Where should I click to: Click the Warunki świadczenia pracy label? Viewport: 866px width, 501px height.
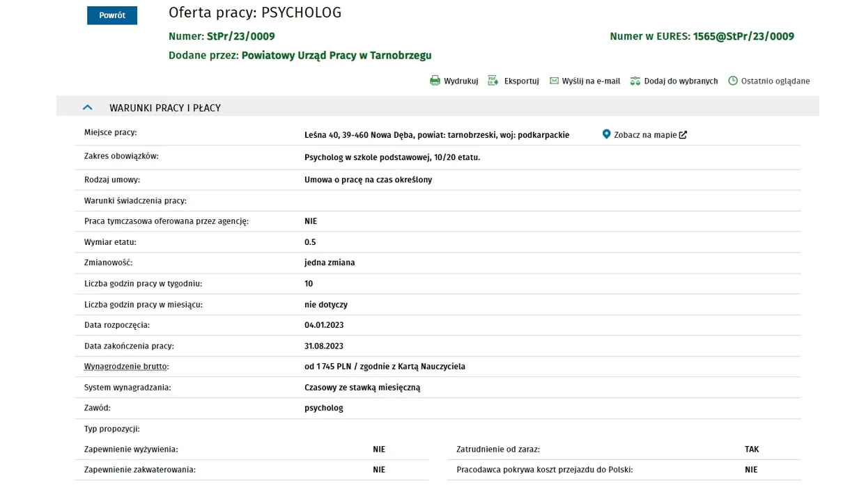(135, 200)
